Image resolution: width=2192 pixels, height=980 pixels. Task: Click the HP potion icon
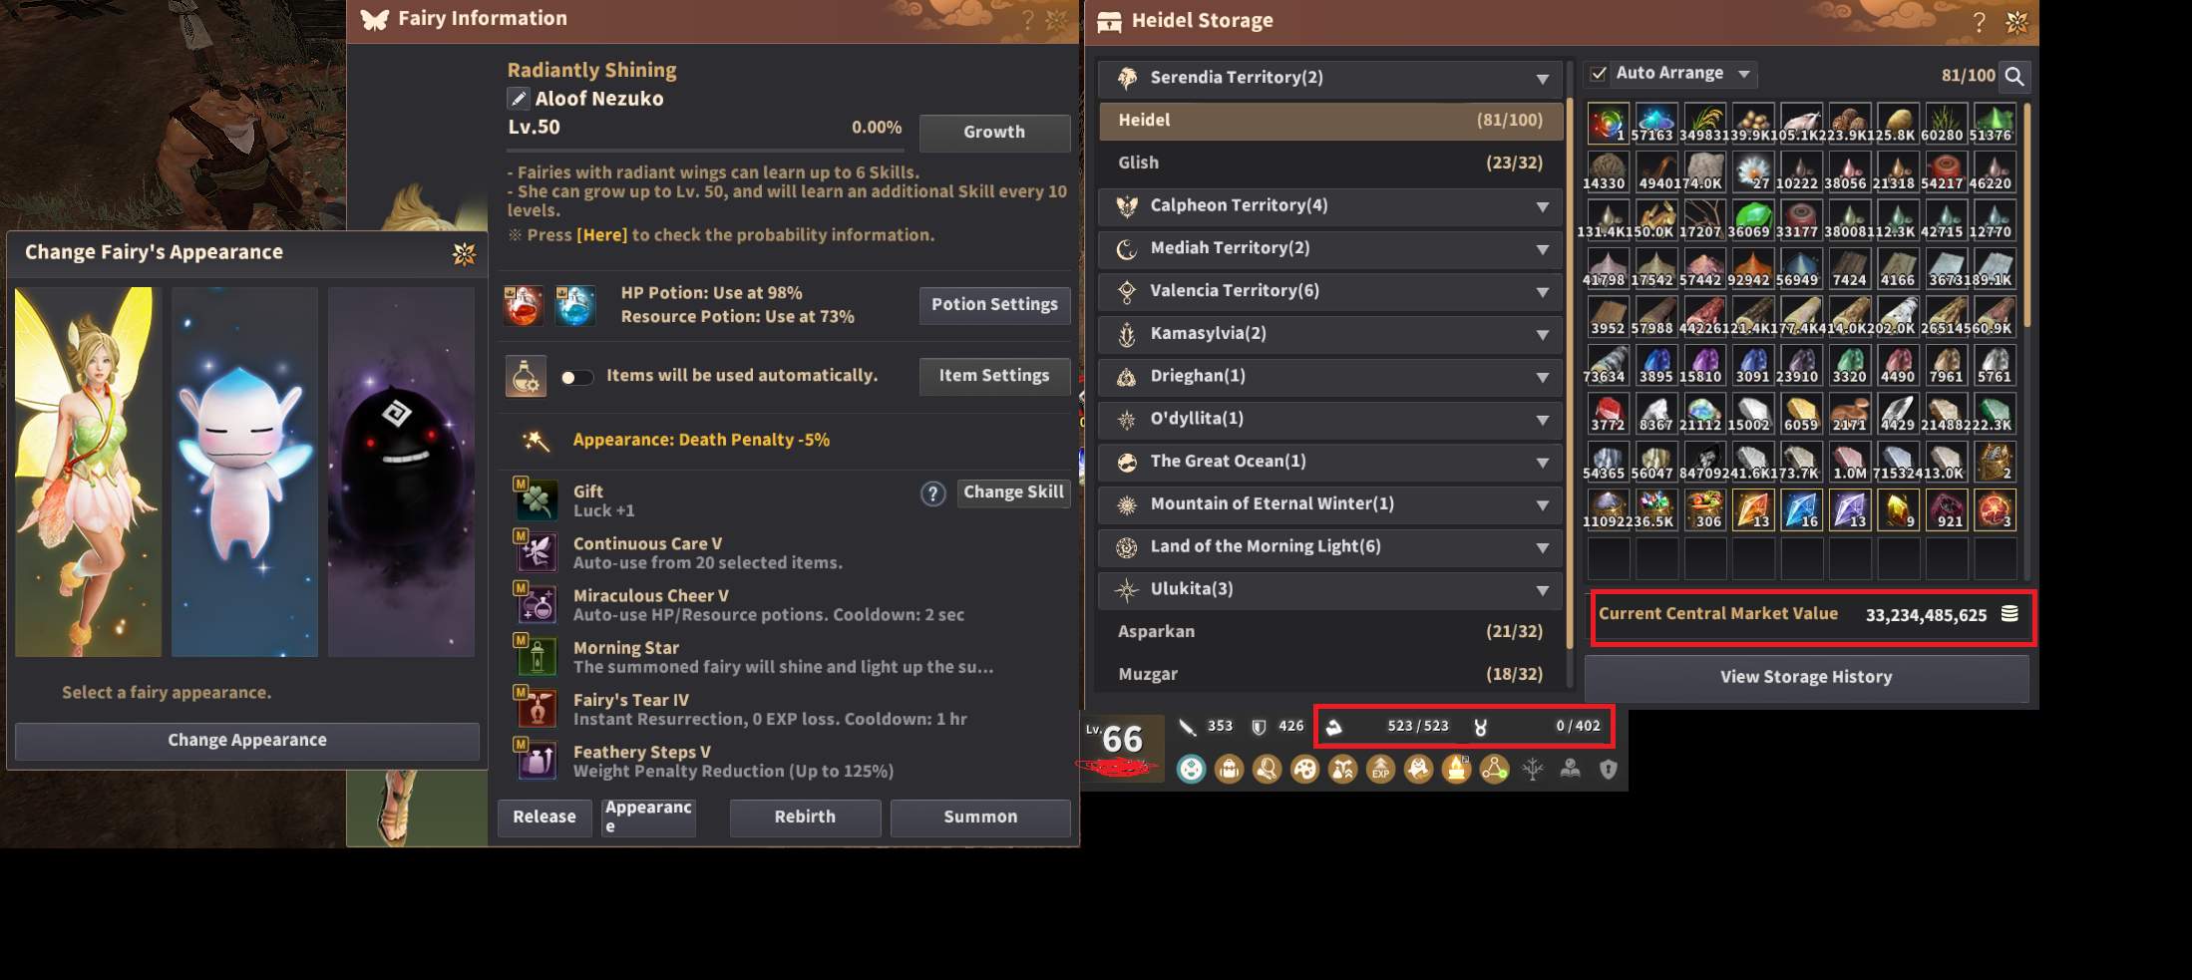pyautogui.click(x=524, y=306)
